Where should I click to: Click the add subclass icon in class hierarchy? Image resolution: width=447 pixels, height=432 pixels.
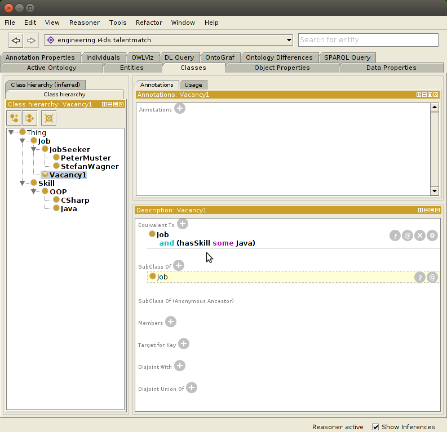pos(14,118)
